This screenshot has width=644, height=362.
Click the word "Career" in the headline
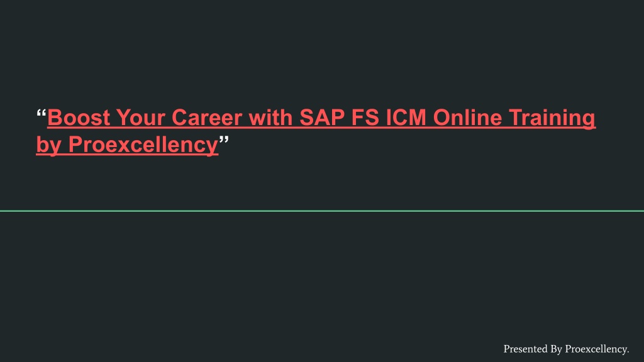pyautogui.click(x=206, y=118)
